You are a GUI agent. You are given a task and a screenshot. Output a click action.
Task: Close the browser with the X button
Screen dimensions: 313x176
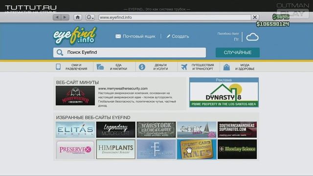coord(255,18)
